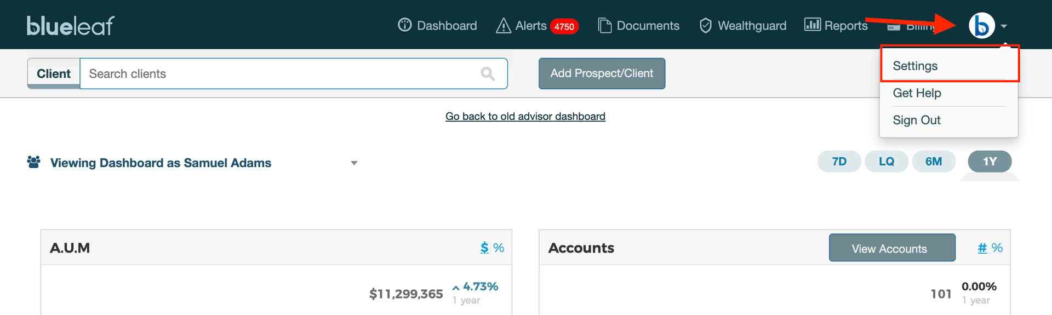This screenshot has width=1052, height=315.
Task: Follow Go back to old advisor dashboard link
Action: pyautogui.click(x=525, y=116)
